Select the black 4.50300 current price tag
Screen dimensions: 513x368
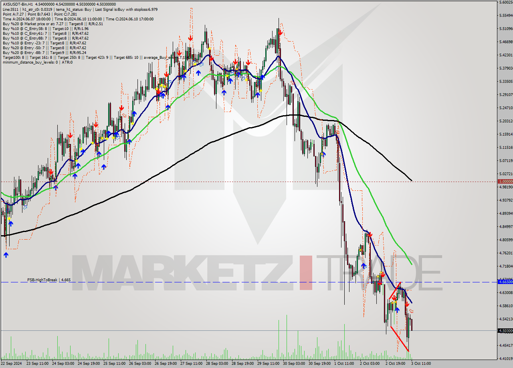(x=505, y=331)
